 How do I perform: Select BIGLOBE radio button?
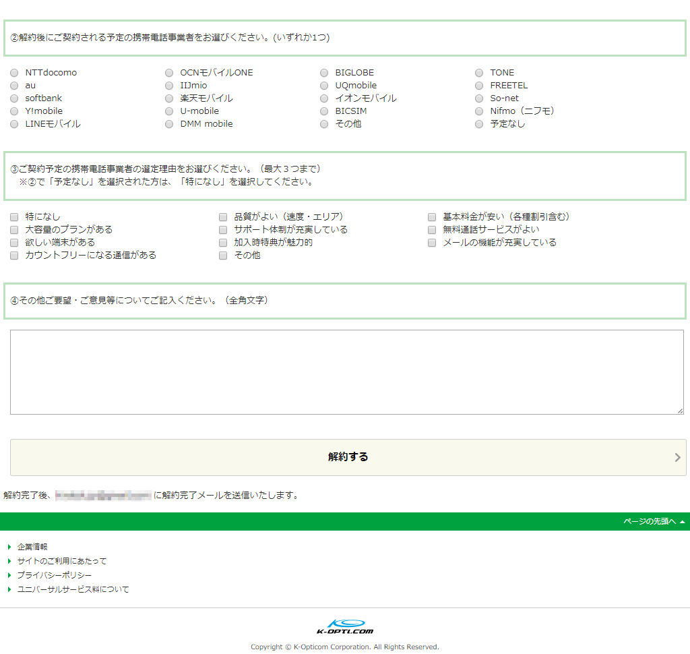point(324,73)
